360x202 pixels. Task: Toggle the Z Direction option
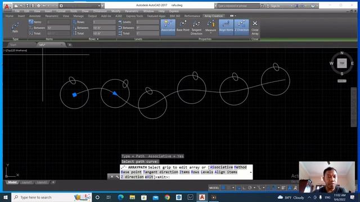click(x=241, y=27)
